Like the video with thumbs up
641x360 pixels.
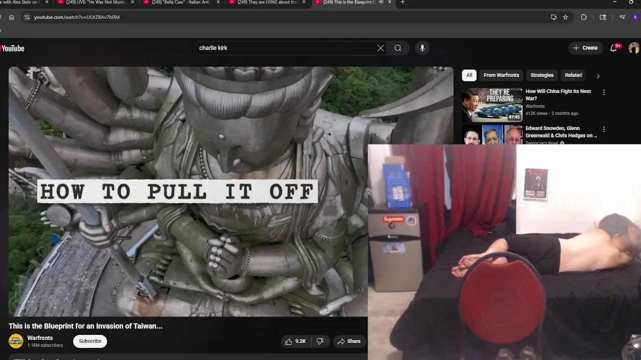pyautogui.click(x=295, y=341)
